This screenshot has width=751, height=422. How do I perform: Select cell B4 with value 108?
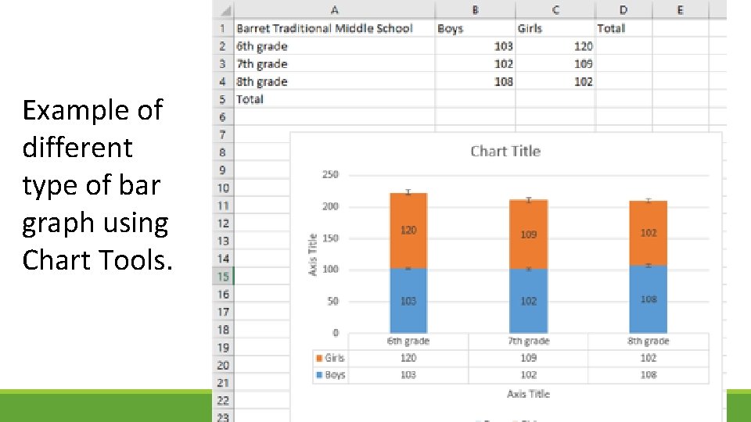[x=475, y=81]
